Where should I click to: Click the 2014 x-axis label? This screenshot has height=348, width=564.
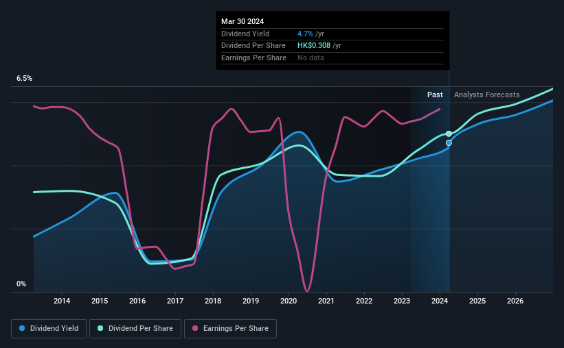tap(62, 301)
